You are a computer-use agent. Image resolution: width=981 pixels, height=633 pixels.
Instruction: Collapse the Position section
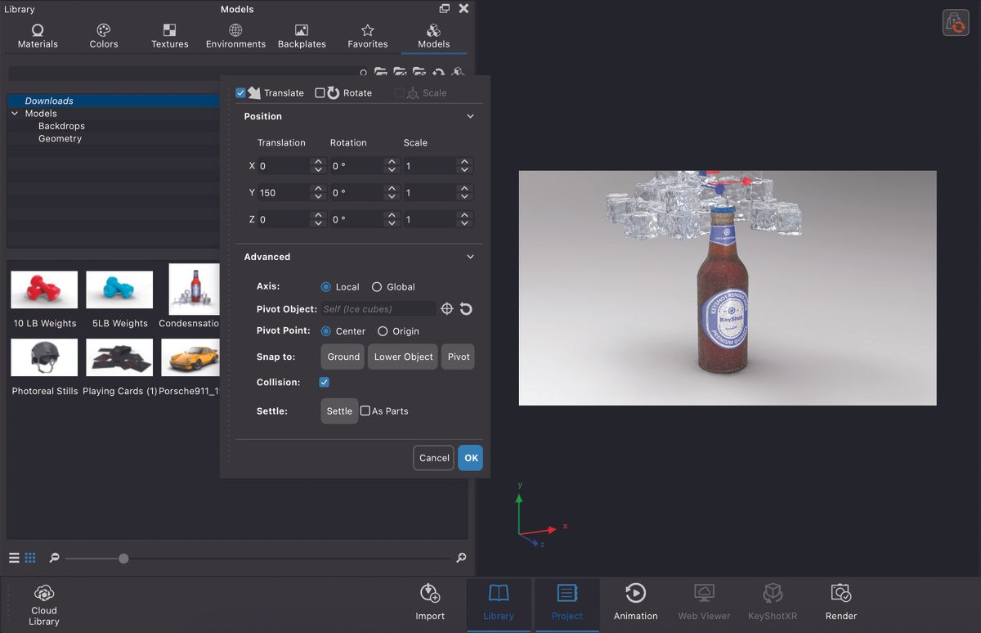[x=470, y=116]
